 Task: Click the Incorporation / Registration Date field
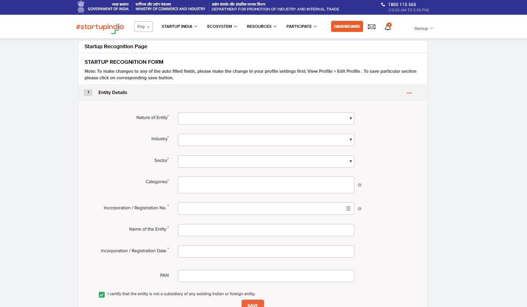[266, 251]
